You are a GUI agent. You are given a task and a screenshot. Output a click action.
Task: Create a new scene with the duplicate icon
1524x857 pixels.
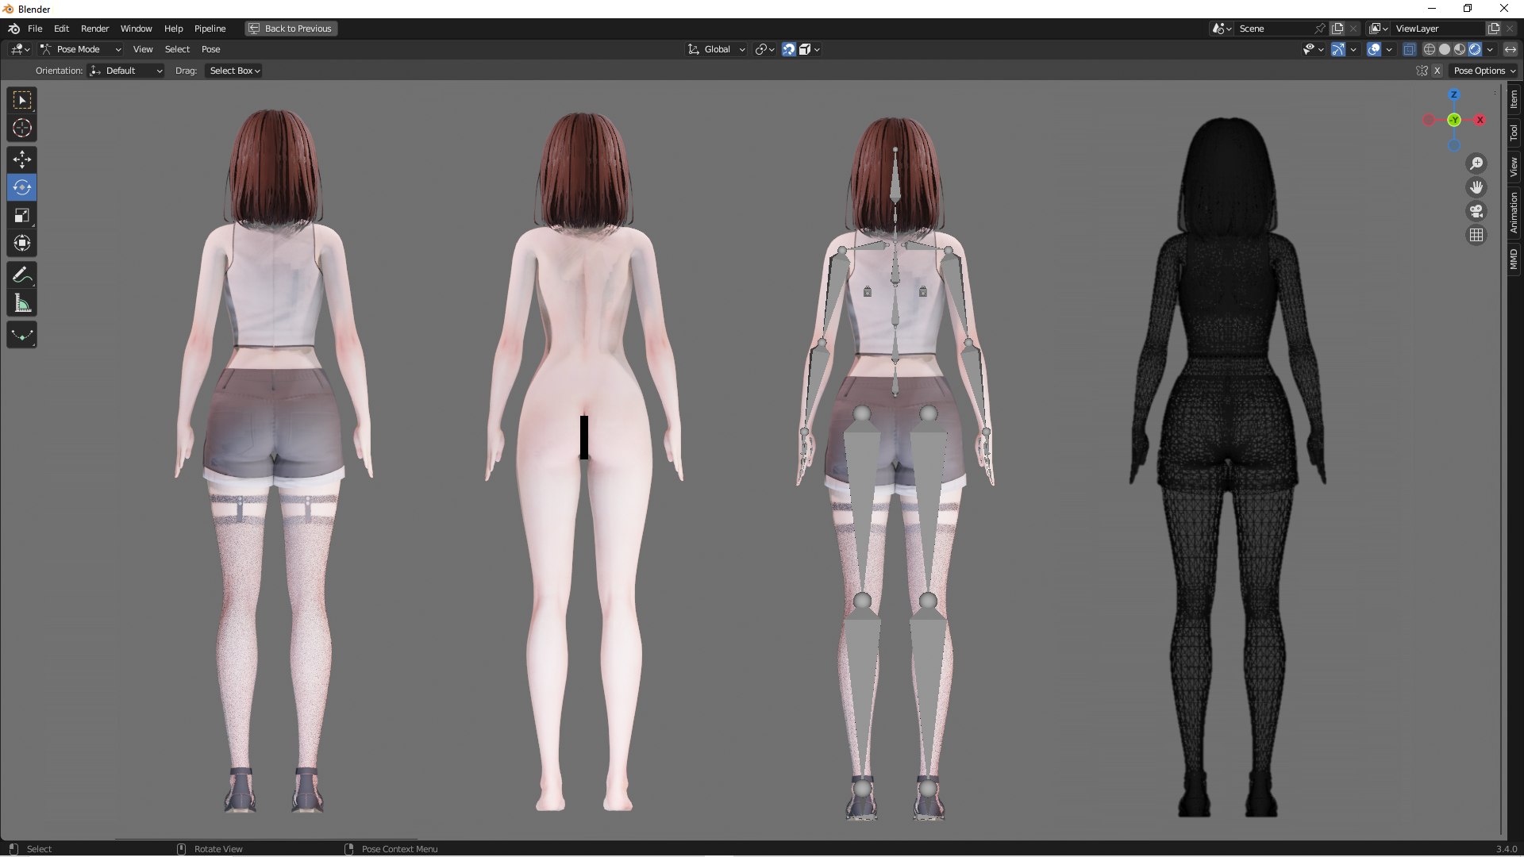1337,29
